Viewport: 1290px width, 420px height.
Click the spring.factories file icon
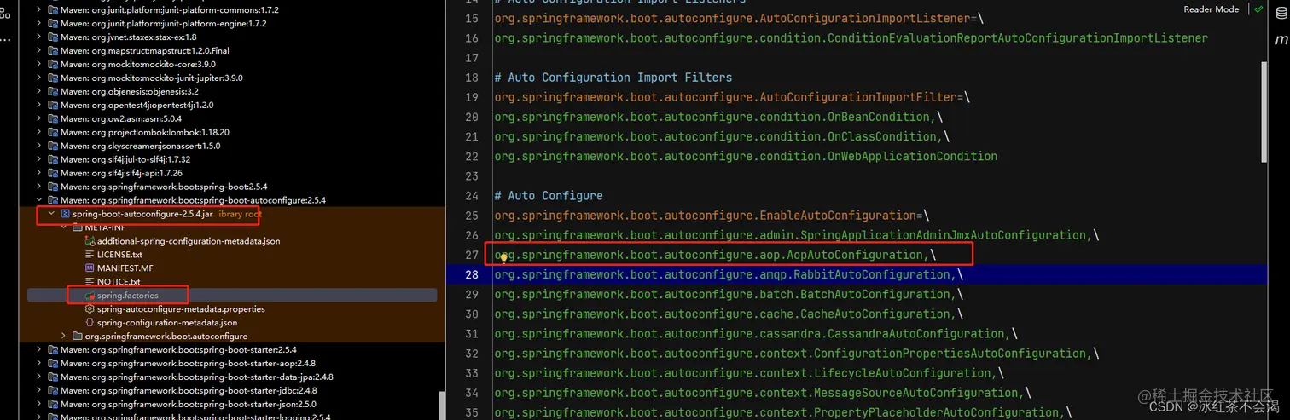pos(90,295)
